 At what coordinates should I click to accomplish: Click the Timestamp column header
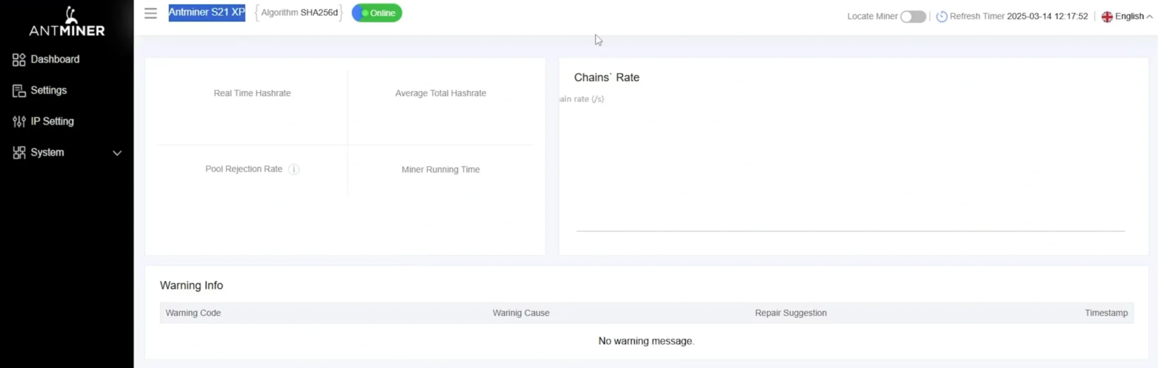pos(1106,313)
